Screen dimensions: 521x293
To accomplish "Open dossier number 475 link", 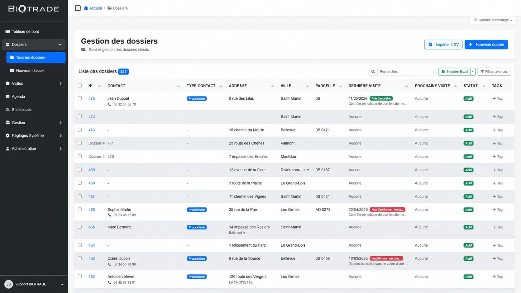I will (92, 98).
